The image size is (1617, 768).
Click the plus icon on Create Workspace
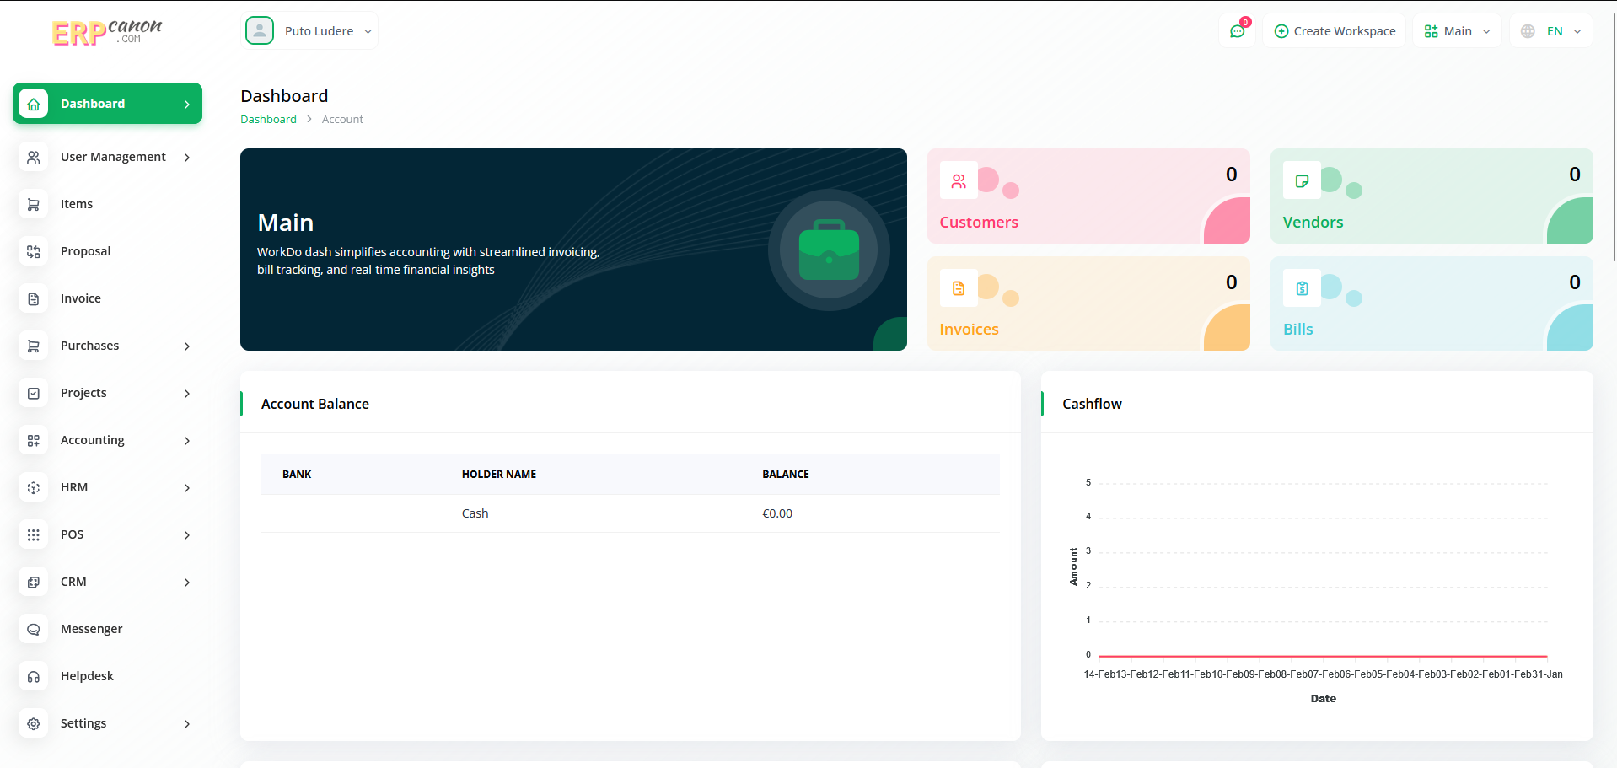point(1281,31)
